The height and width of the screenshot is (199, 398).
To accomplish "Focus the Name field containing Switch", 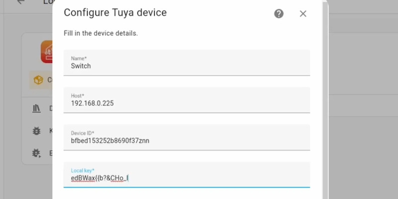I will (187, 66).
